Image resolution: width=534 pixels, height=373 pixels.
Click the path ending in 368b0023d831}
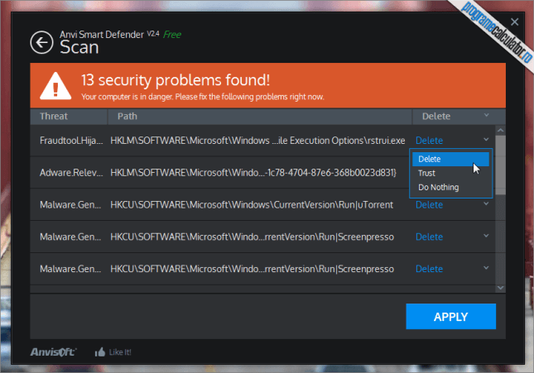pyautogui.click(x=253, y=173)
